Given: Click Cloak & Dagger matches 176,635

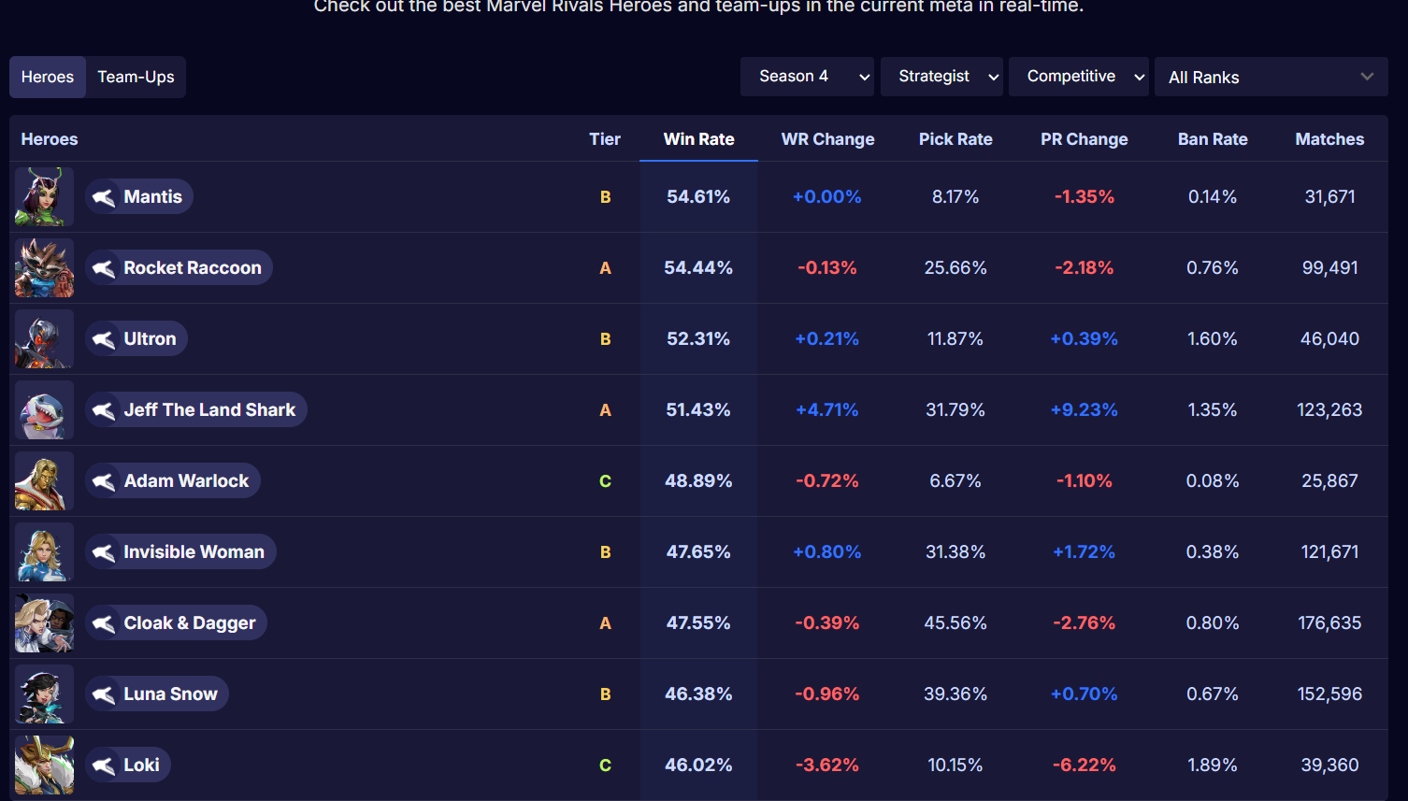Looking at the screenshot, I should tap(1329, 622).
